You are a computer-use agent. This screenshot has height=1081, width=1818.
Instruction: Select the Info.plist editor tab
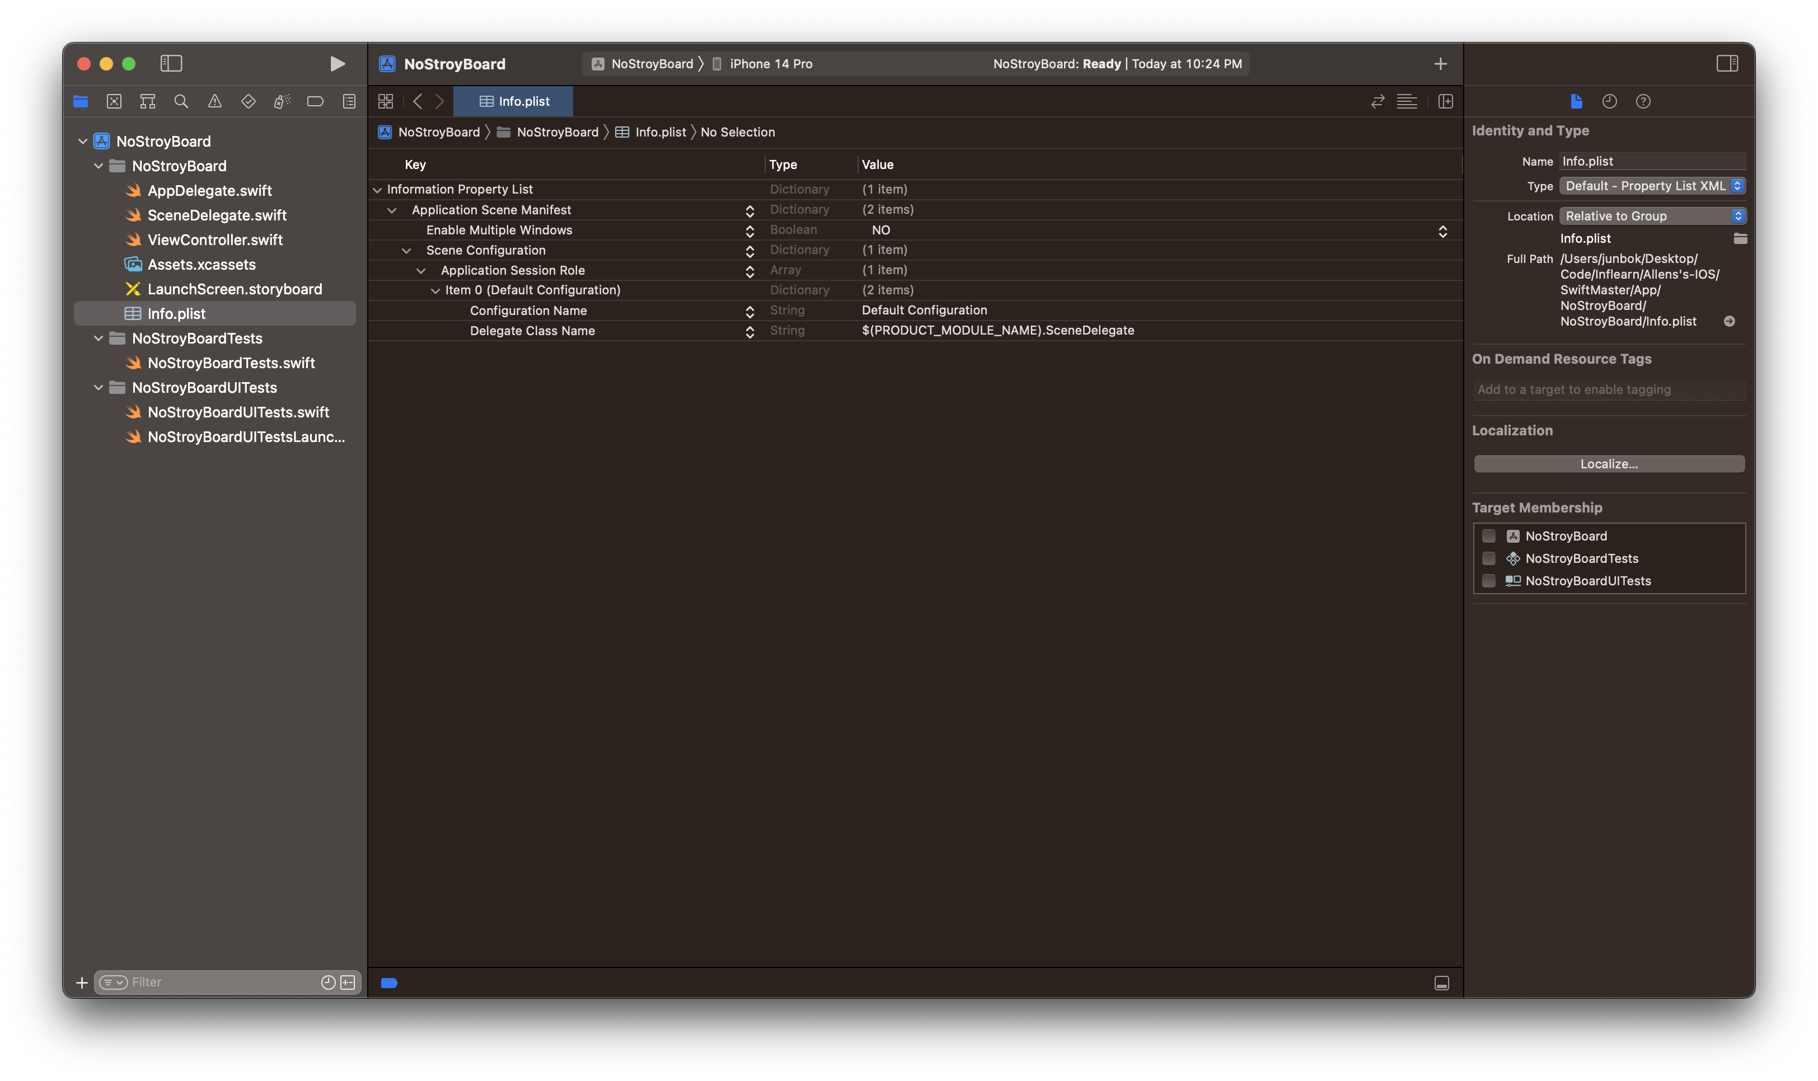coord(514,101)
